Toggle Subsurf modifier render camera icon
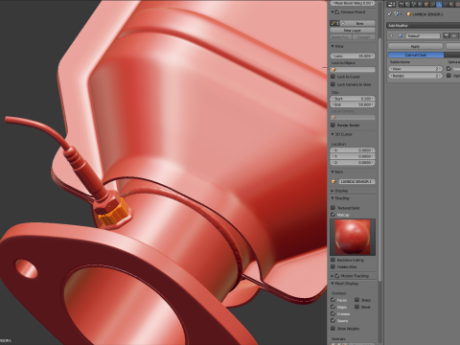 [x=447, y=35]
